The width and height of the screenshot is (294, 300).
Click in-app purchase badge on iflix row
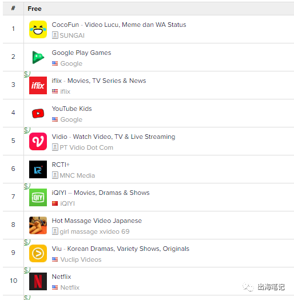(x=27, y=74)
